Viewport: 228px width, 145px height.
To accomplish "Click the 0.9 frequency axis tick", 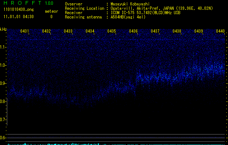I will (x=3, y=83).
